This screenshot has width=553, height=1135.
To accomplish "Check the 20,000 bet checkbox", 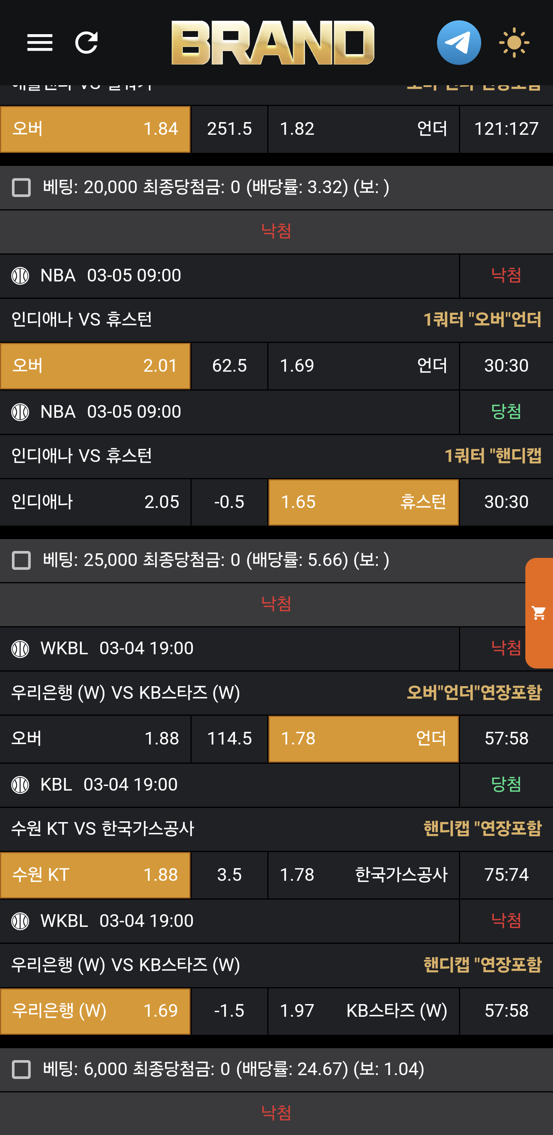I will click(21, 188).
